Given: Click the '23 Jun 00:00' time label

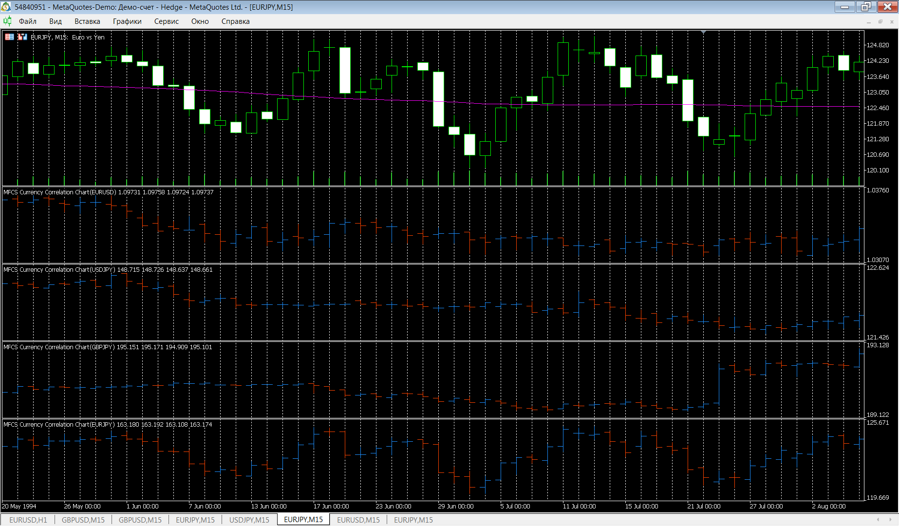Looking at the screenshot, I should click(393, 506).
